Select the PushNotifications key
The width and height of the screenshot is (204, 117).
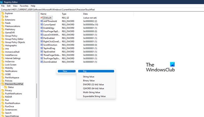point(13,94)
